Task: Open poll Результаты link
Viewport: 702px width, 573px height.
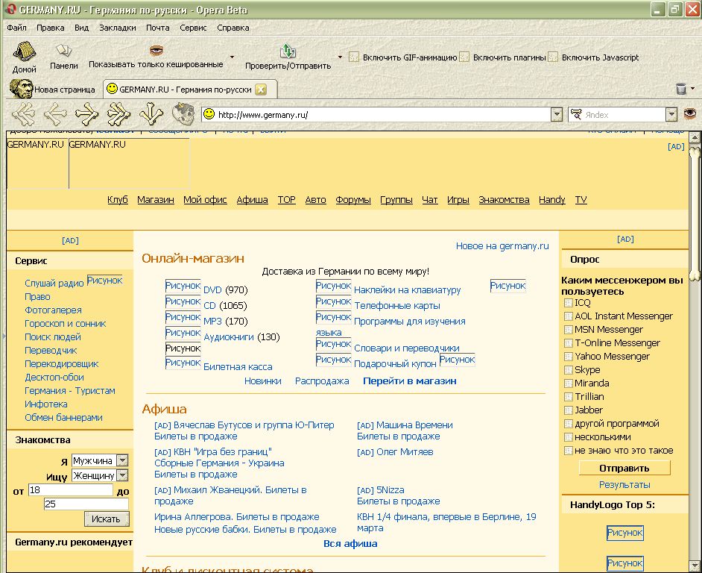Action: click(x=624, y=485)
